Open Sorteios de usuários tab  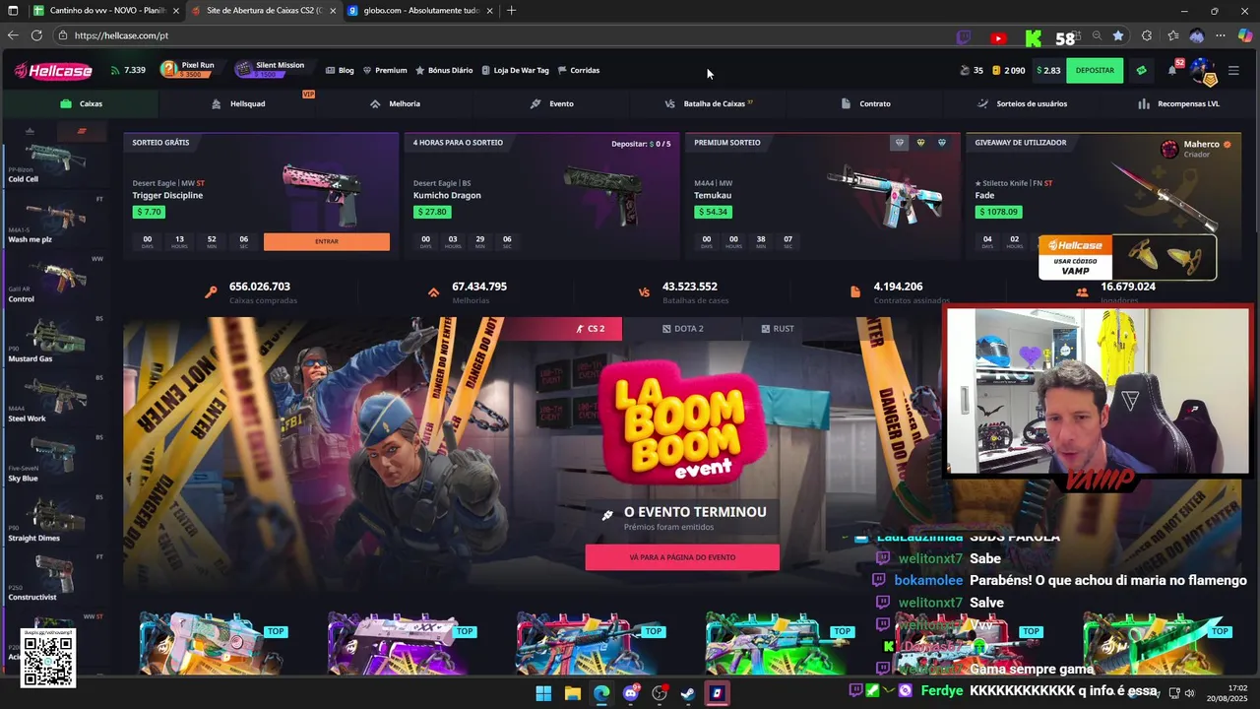pos(1022,103)
